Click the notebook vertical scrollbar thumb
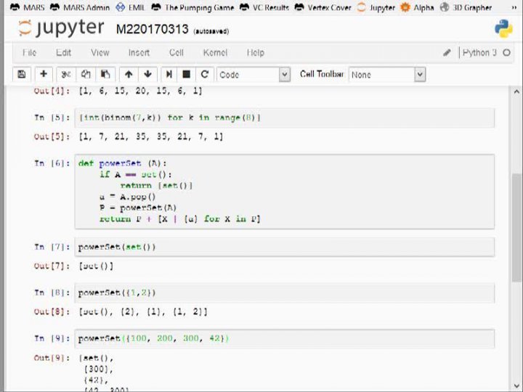This screenshot has width=523, height=392. (x=516, y=227)
